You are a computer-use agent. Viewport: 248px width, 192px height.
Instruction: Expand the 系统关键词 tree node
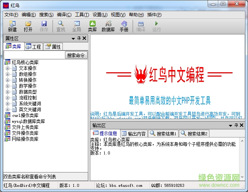[x=7, y=104]
